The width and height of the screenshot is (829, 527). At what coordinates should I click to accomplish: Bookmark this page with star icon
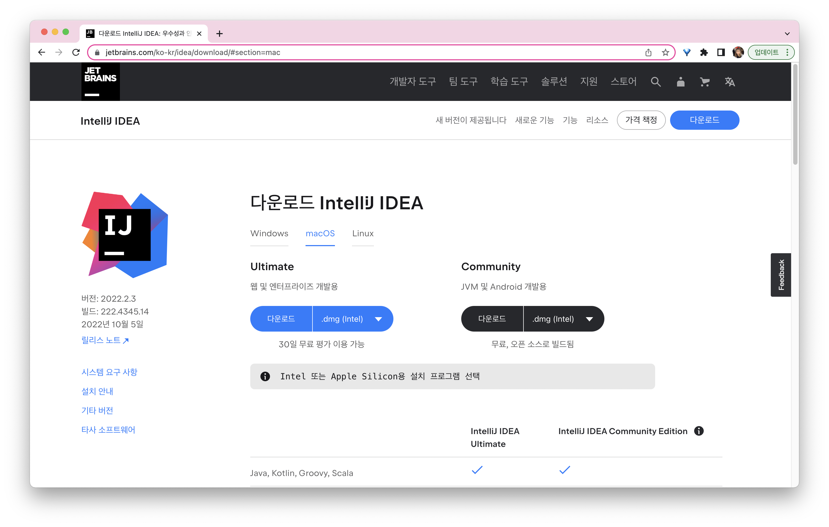coord(666,52)
